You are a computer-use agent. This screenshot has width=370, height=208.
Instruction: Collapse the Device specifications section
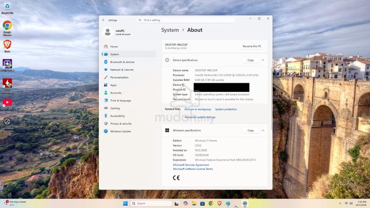[263, 60]
